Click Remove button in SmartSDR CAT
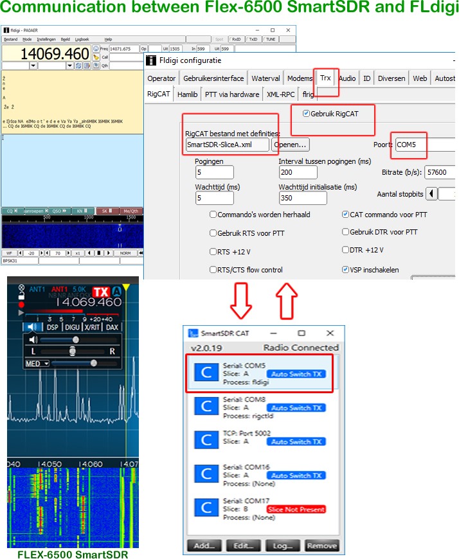 coord(322,546)
